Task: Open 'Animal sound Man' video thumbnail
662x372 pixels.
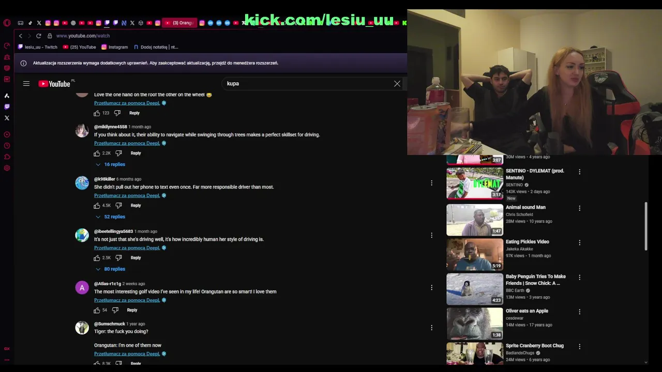Action: (475, 220)
